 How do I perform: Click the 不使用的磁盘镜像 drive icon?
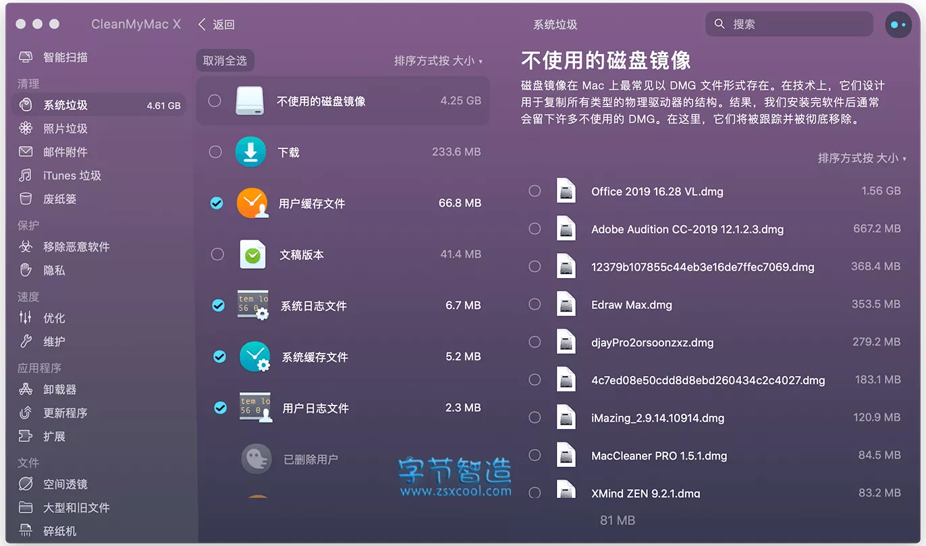(250, 101)
